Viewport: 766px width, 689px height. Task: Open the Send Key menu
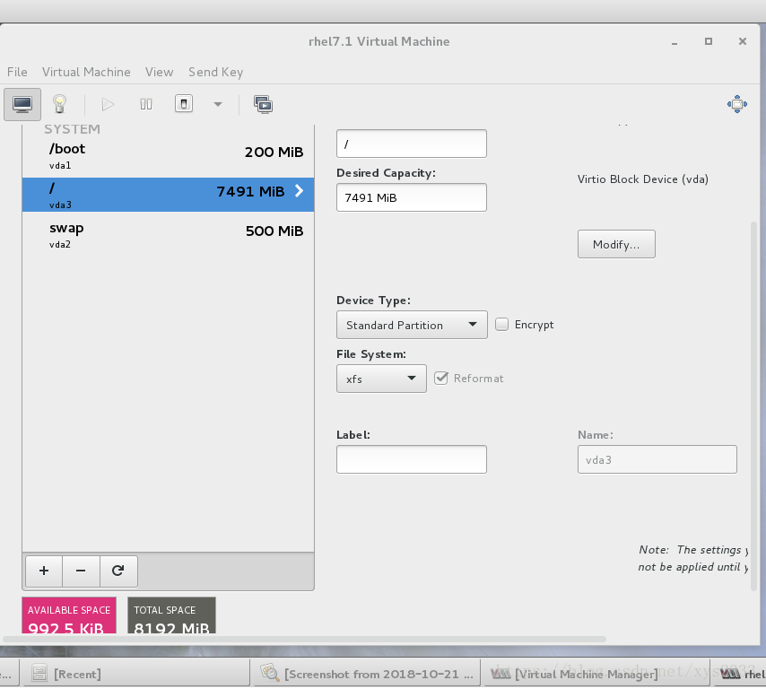[x=216, y=72]
